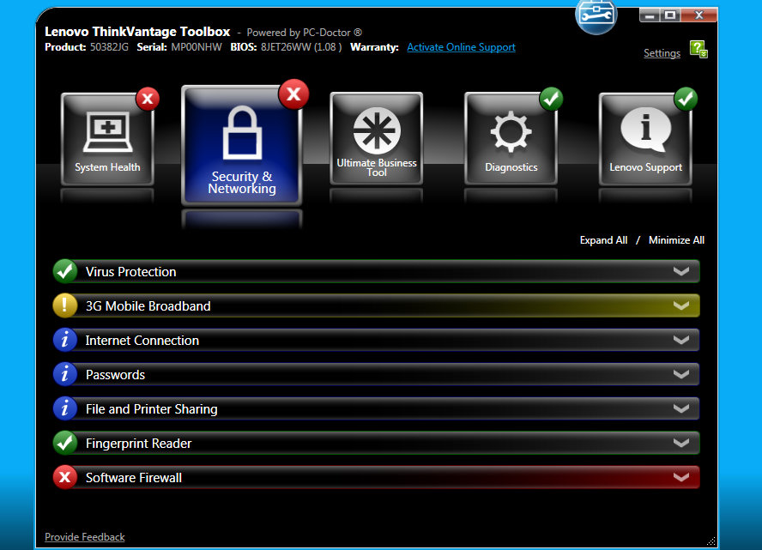Screen dimensions: 762x550
Task: Click yellow warning icon beside 3G Mobile Broadband
Action: 65,305
